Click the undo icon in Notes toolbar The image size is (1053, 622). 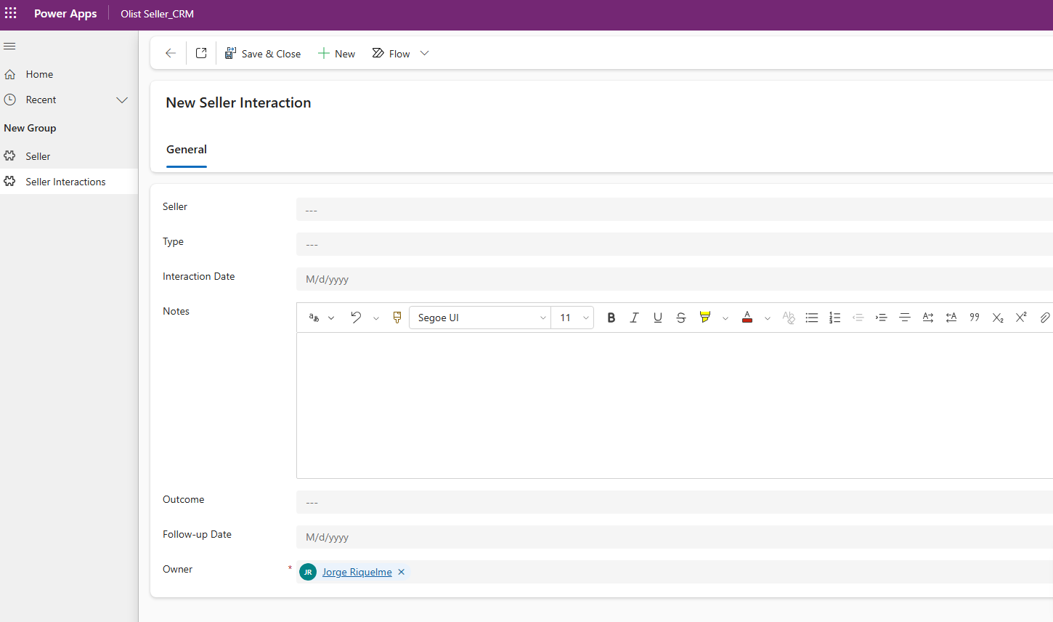pyautogui.click(x=356, y=318)
